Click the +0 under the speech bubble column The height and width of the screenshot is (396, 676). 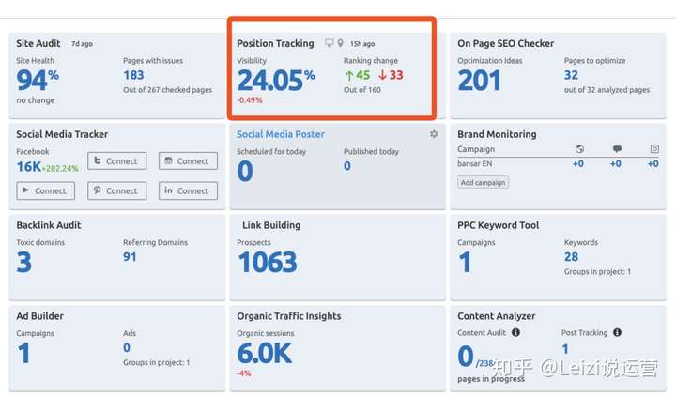[x=616, y=163]
